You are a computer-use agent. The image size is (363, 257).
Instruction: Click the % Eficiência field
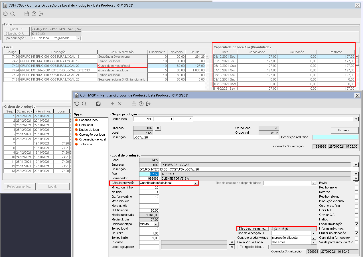(x=149, y=210)
